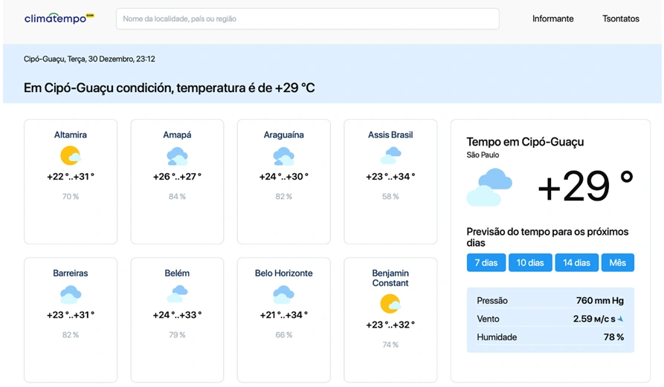Open the Belo Horizonte city link
Image resolution: width=664 pixels, height=387 pixels.
point(283,273)
